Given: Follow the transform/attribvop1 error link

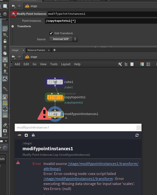Looking at the screenshot, I should click(91, 166).
